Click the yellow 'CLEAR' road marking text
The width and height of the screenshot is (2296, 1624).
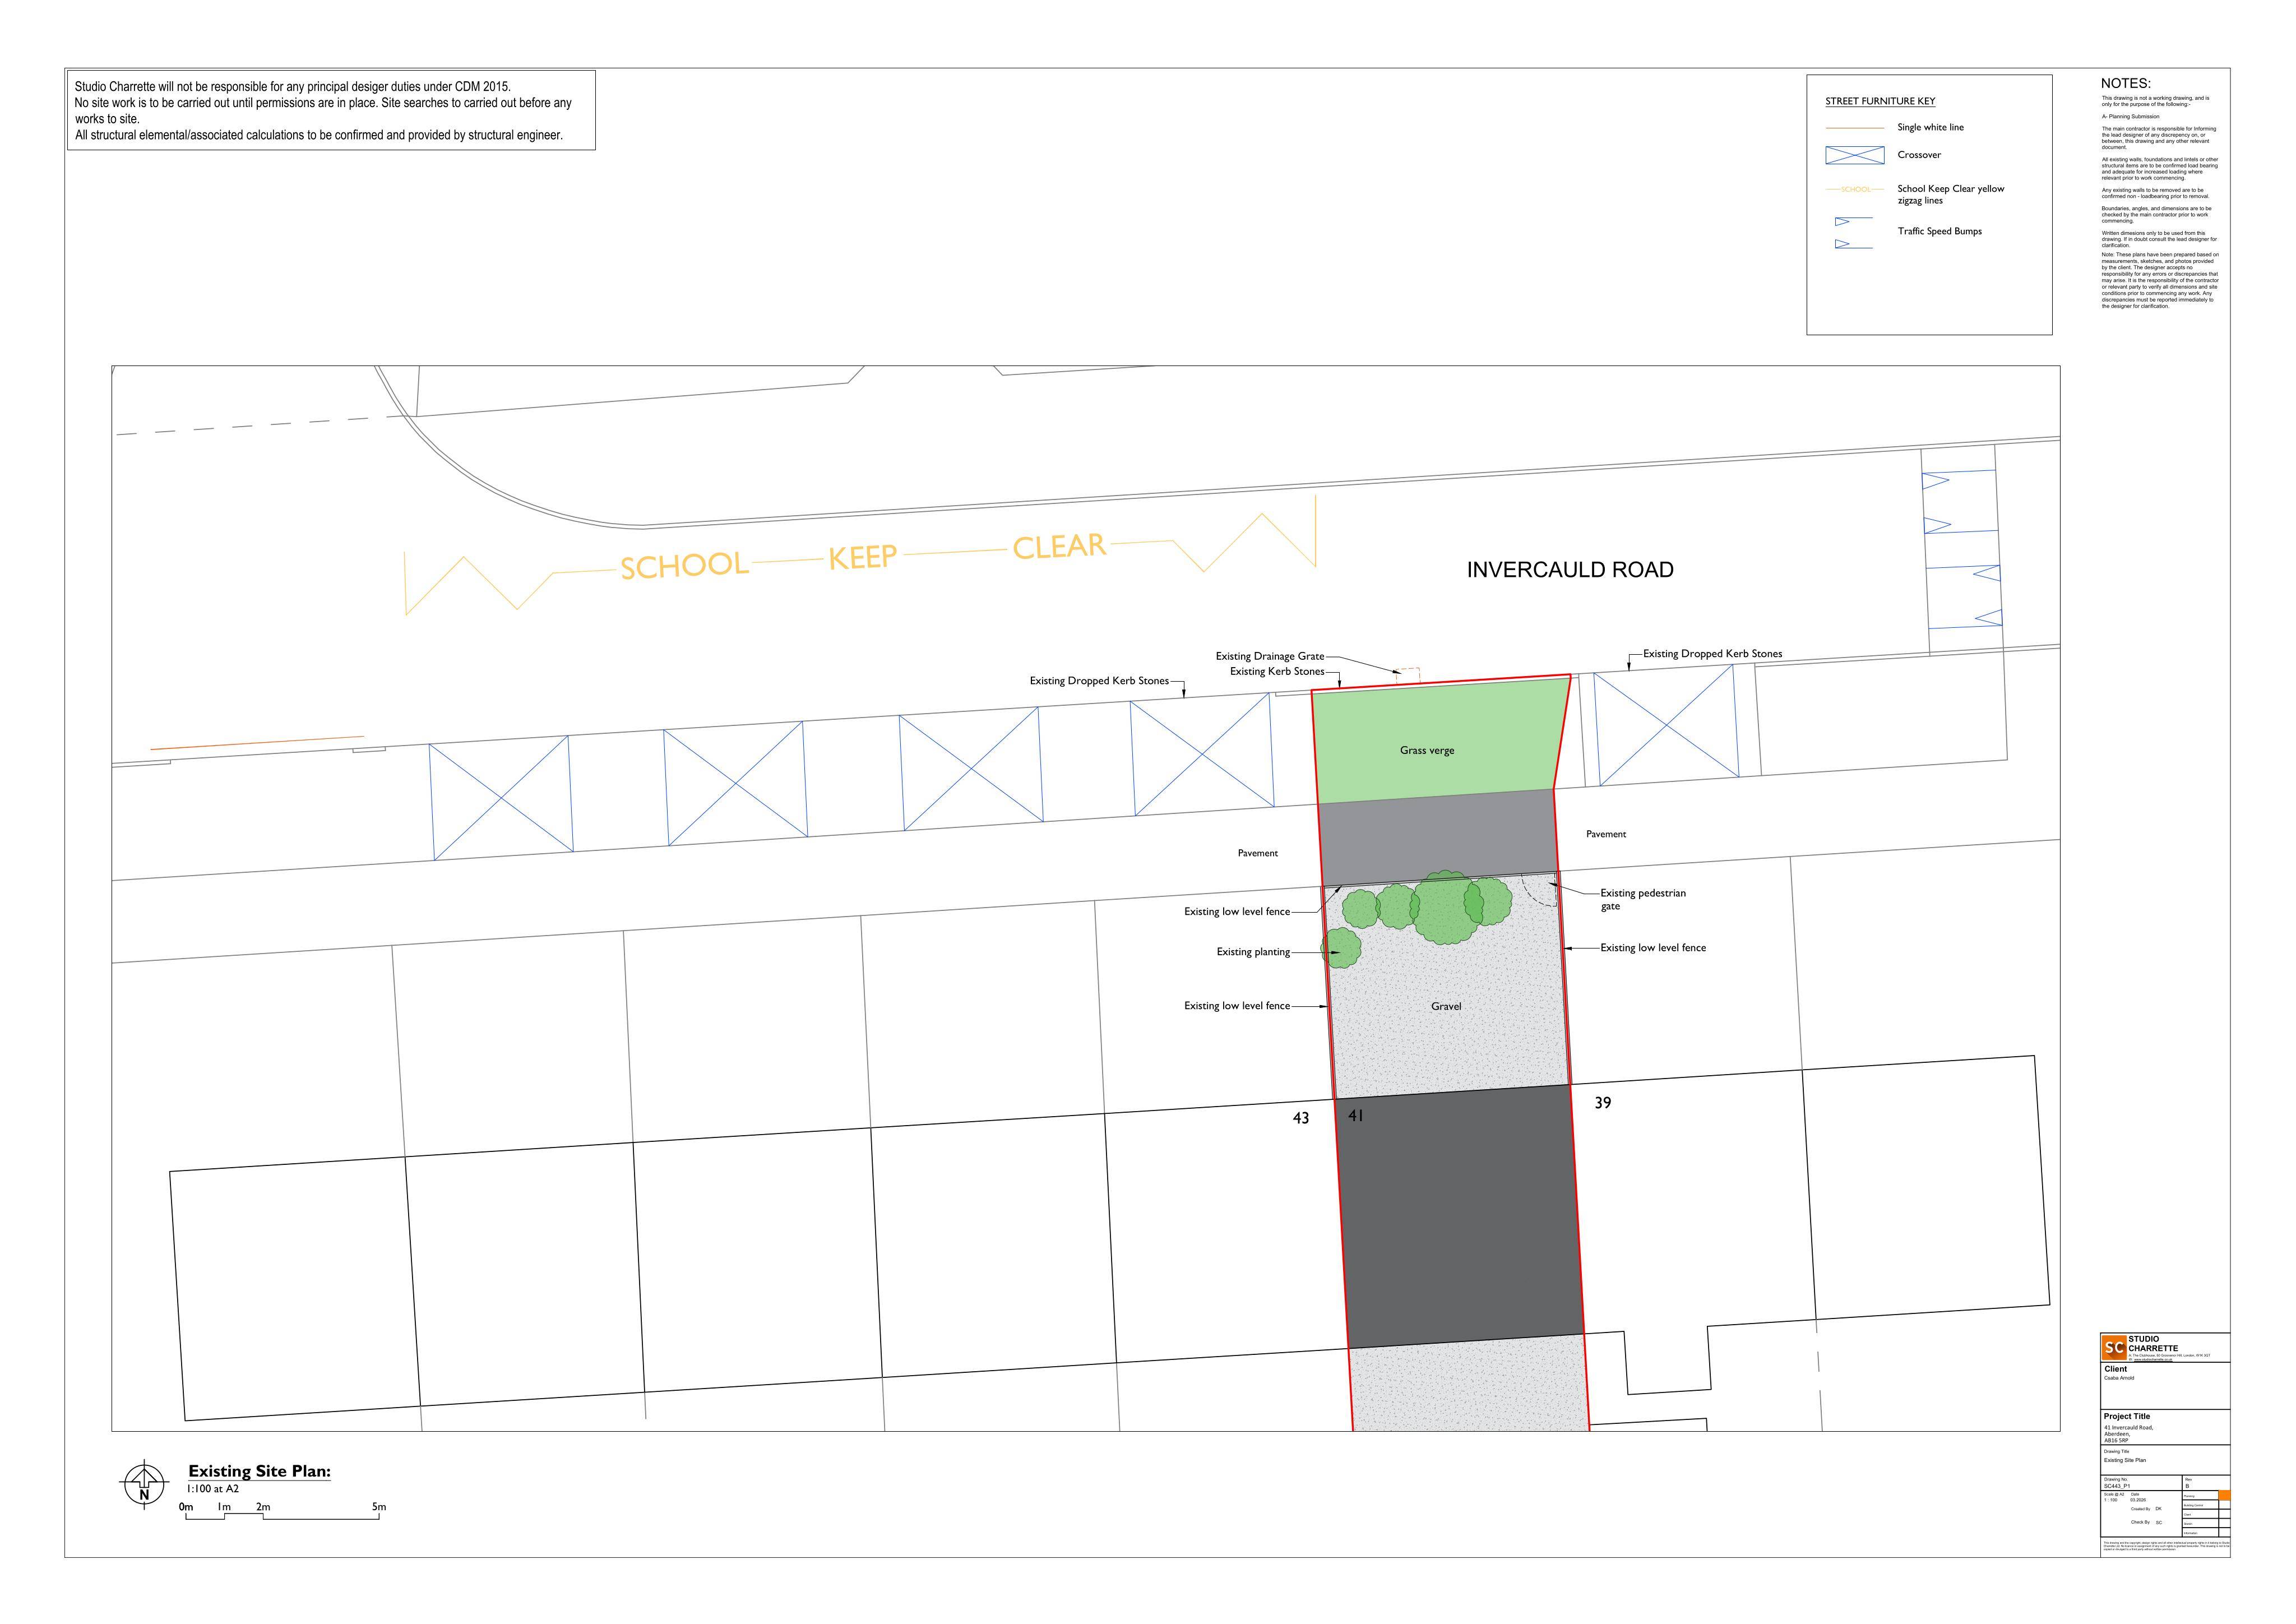(x=1059, y=547)
